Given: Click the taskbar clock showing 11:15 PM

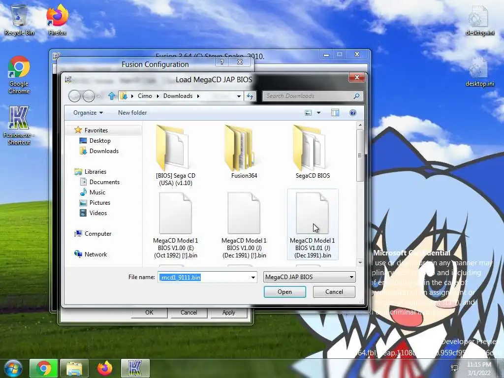Looking at the screenshot, I should [x=479, y=368].
